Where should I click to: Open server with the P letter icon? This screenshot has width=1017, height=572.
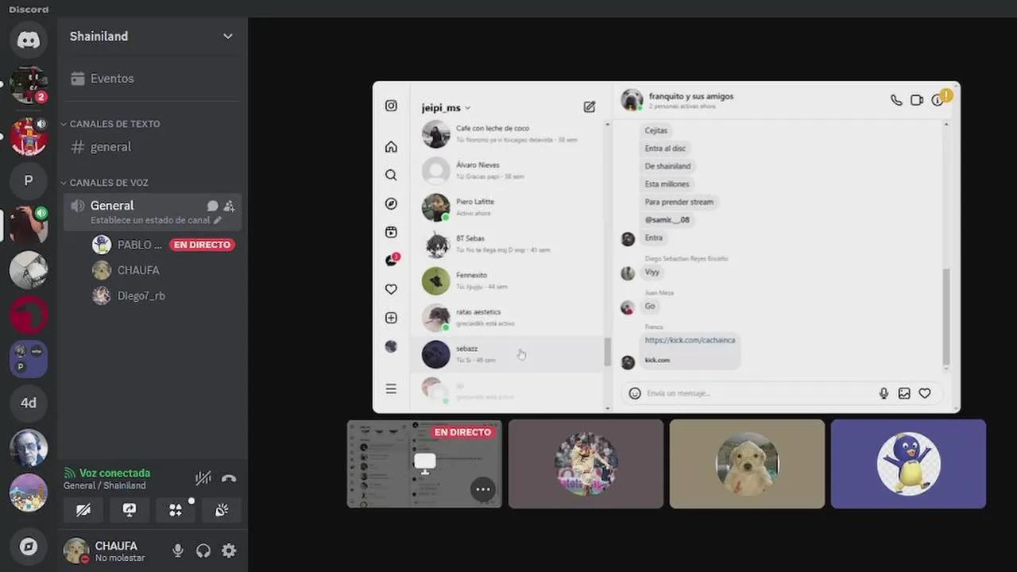point(29,180)
